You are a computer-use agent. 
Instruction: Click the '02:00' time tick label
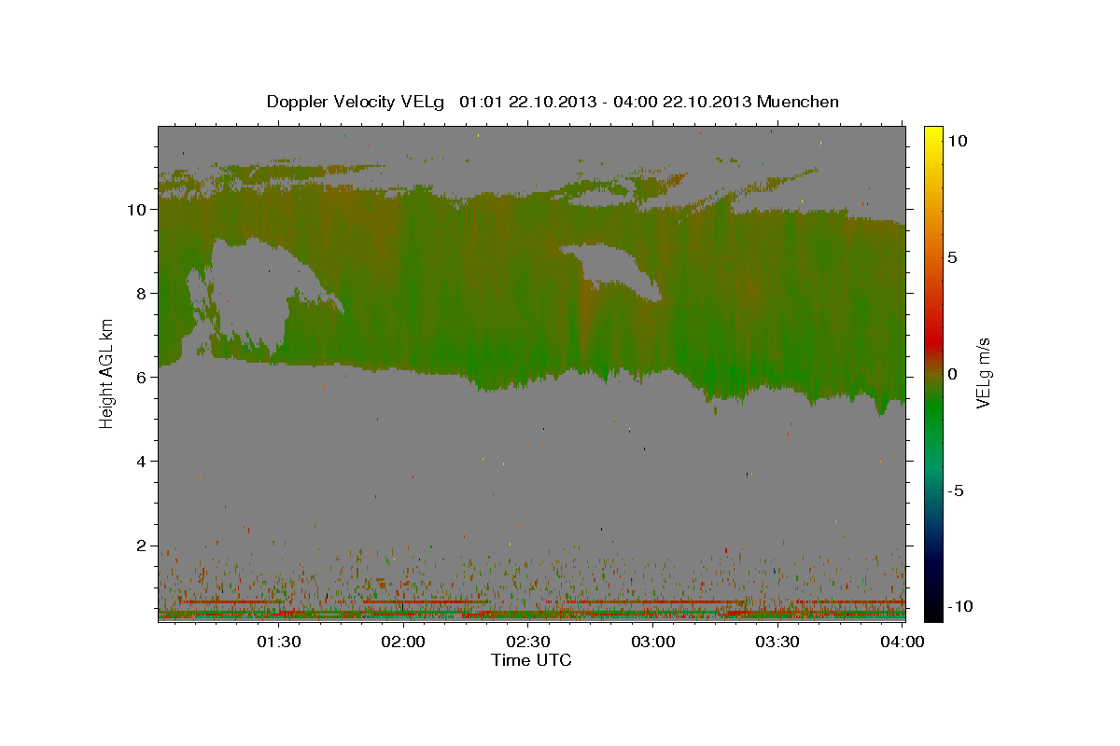404,642
